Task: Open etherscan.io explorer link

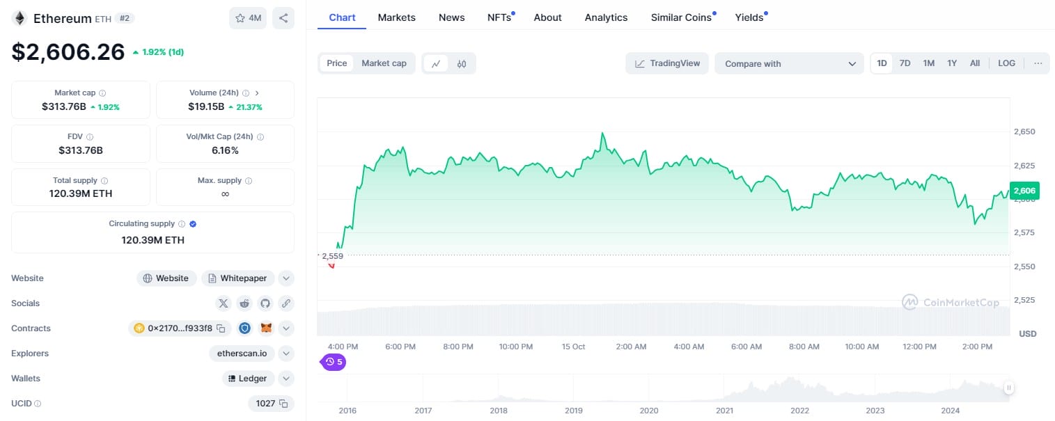Action: coord(242,354)
